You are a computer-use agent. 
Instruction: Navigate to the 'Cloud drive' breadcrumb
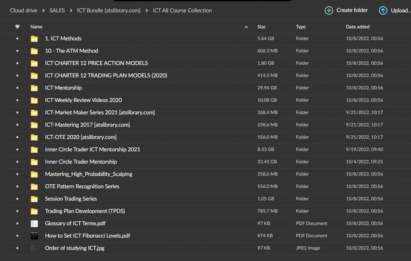23,10
